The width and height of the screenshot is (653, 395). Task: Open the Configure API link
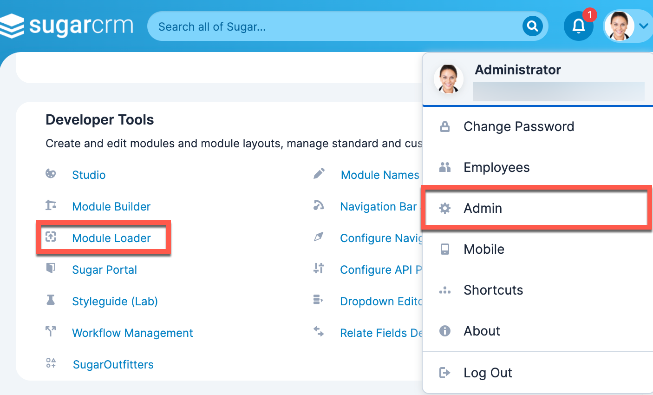pyautogui.click(x=381, y=270)
